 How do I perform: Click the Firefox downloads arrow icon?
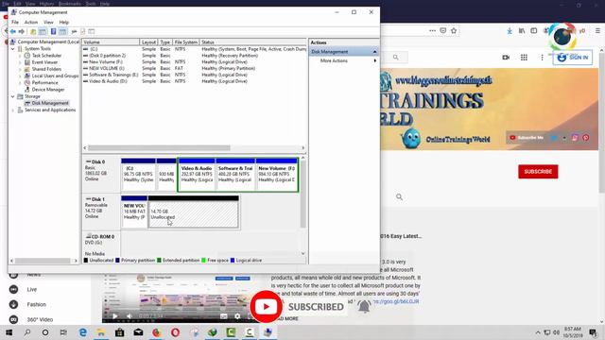[x=510, y=31]
